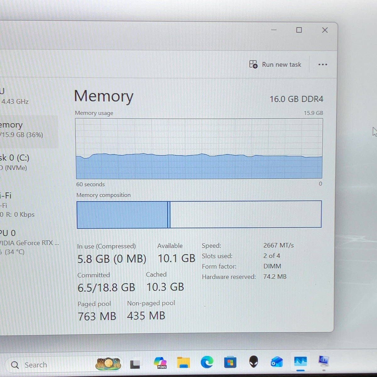Click the Hardware reserved label

[x=229, y=277]
